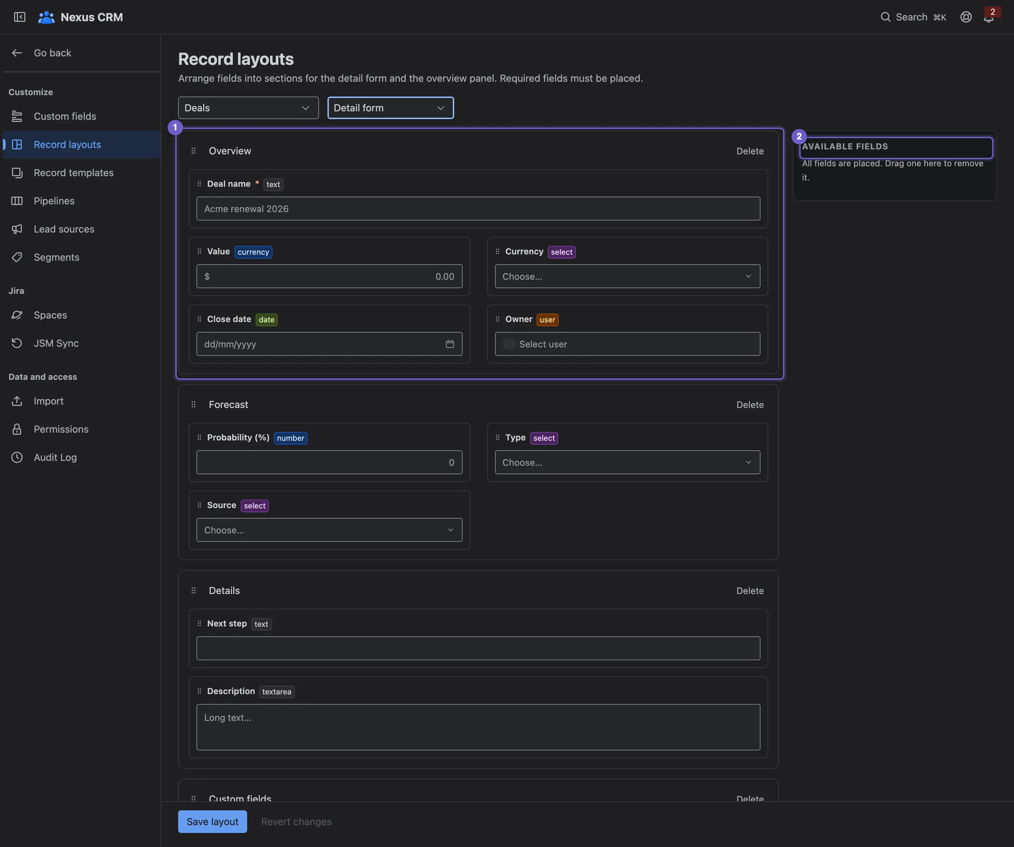Viewport: 1014px width, 847px height.
Task: Open the Owner Select user picker
Action: (x=627, y=344)
